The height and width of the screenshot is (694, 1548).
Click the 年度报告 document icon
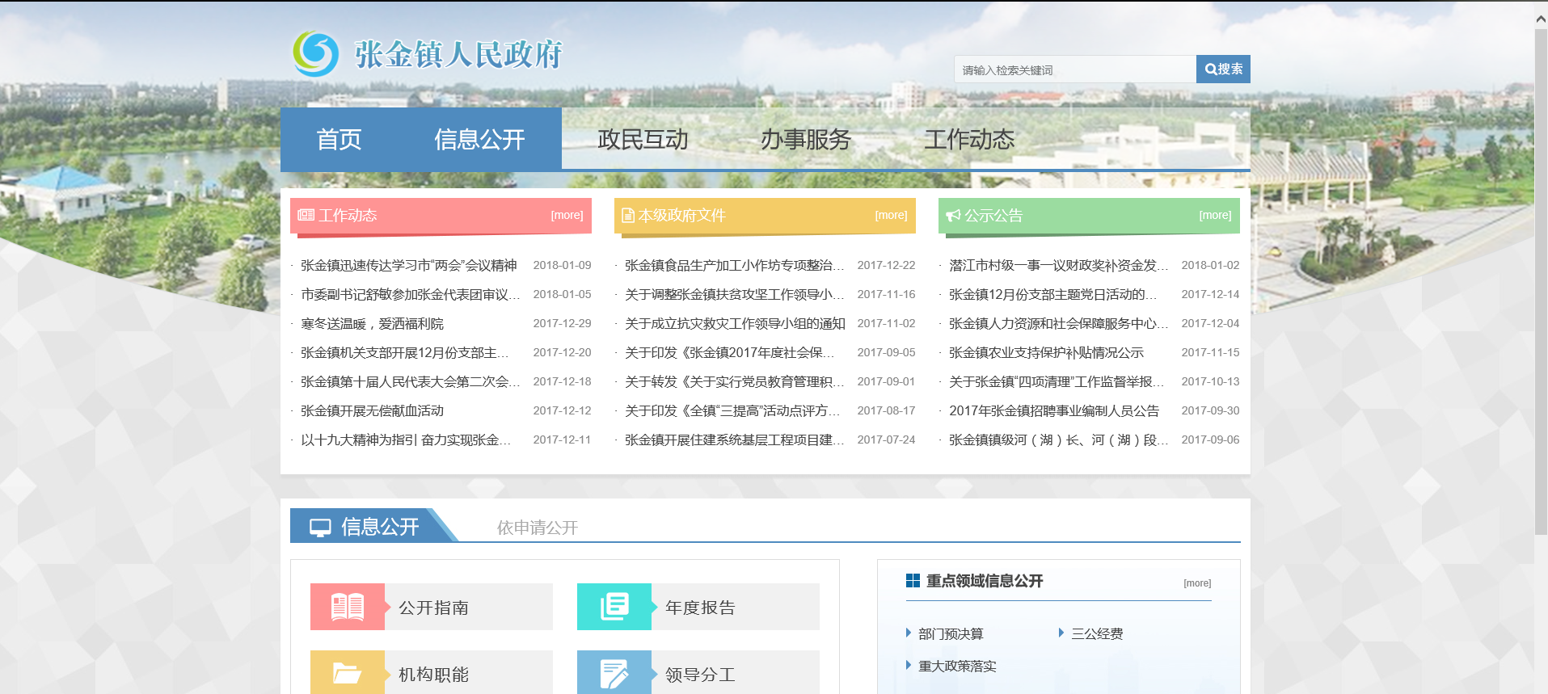(614, 607)
